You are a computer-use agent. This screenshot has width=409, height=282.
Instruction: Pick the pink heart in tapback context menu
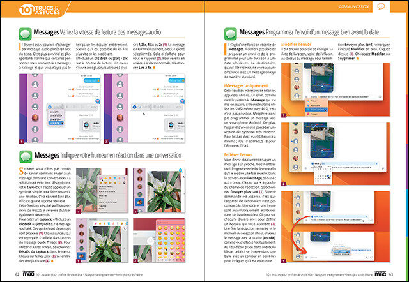tap(101, 179)
